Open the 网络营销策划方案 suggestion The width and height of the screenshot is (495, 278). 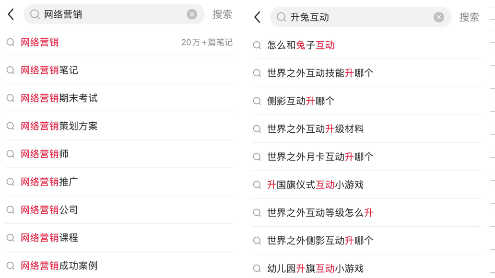point(119,126)
